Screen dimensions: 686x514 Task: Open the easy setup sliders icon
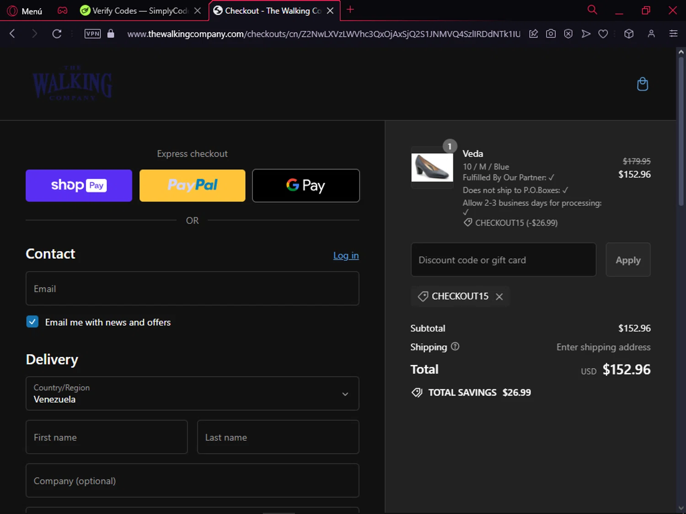tap(673, 33)
